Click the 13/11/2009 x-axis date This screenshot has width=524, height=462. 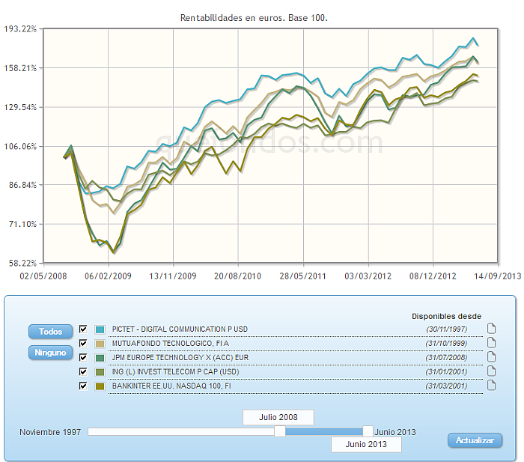pyautogui.click(x=173, y=276)
